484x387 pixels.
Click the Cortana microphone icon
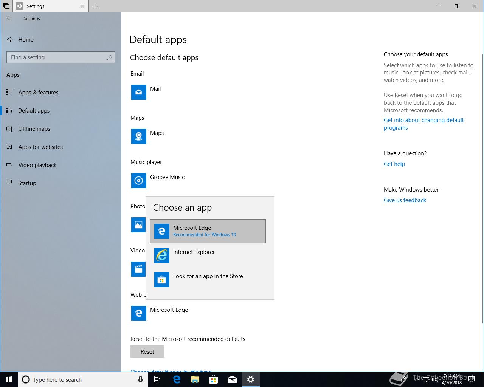(x=141, y=379)
